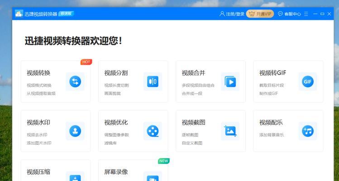Click the 制作成GIF description text
339x181 pixels.
(x=268, y=93)
